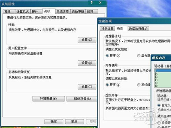Switch to the 数据执行保护 tab
The width and height of the screenshot is (171, 128).
(x=139, y=29)
